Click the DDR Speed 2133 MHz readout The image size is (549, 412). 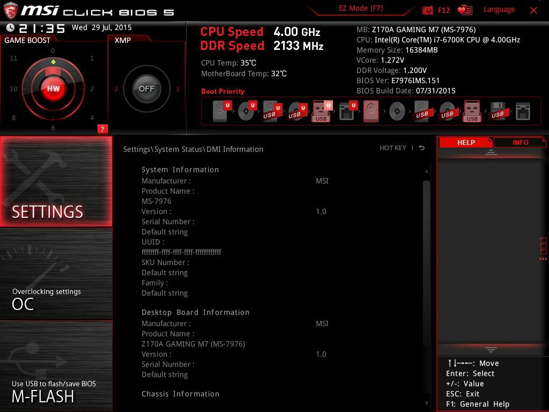262,46
